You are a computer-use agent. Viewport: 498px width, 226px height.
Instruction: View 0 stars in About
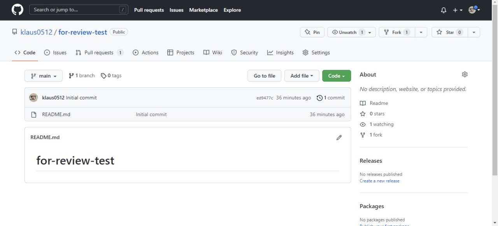pos(372,114)
